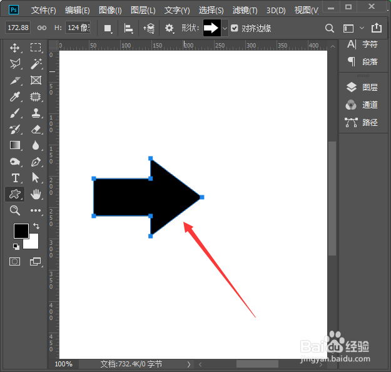391x372 pixels.
Task: Open the 选择(S) menu
Action: pyautogui.click(x=211, y=10)
